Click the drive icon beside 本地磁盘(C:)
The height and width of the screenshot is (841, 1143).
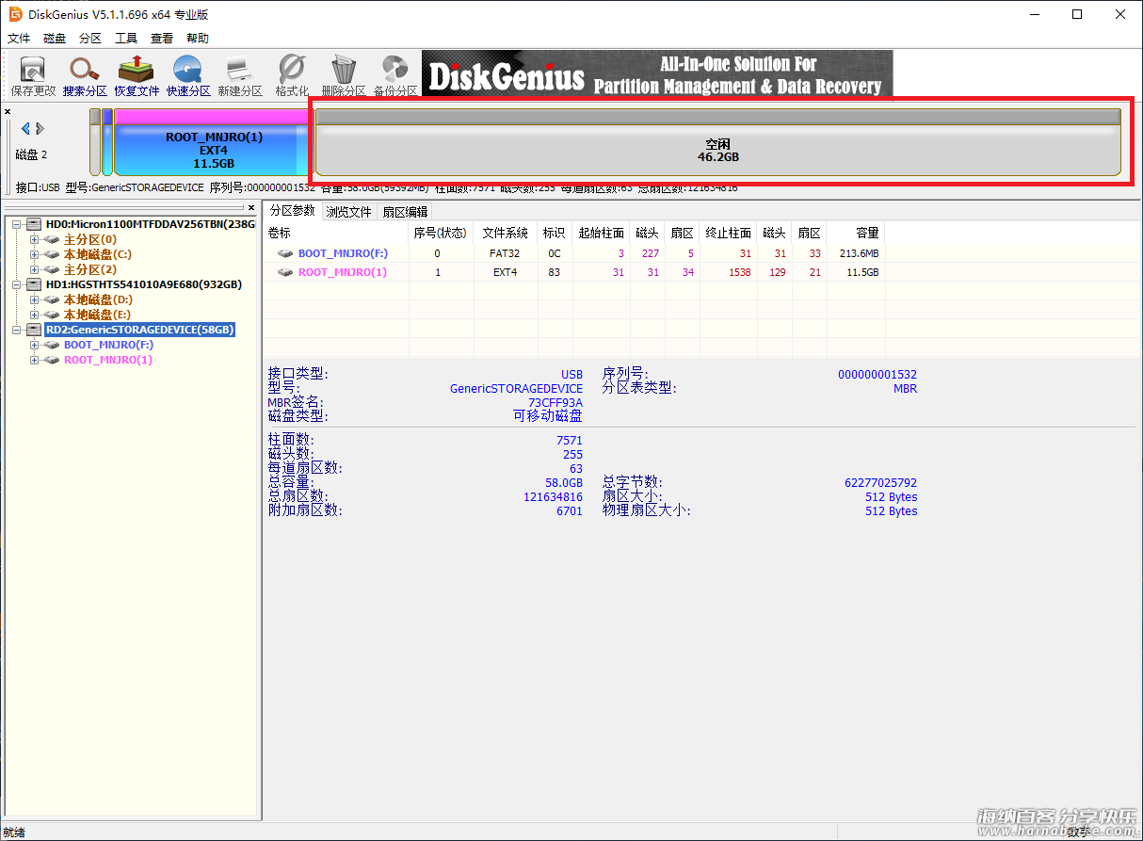[52, 254]
